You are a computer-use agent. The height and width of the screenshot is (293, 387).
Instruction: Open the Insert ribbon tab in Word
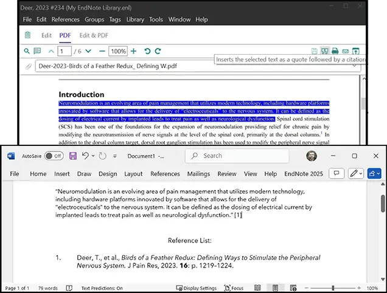click(x=61, y=174)
